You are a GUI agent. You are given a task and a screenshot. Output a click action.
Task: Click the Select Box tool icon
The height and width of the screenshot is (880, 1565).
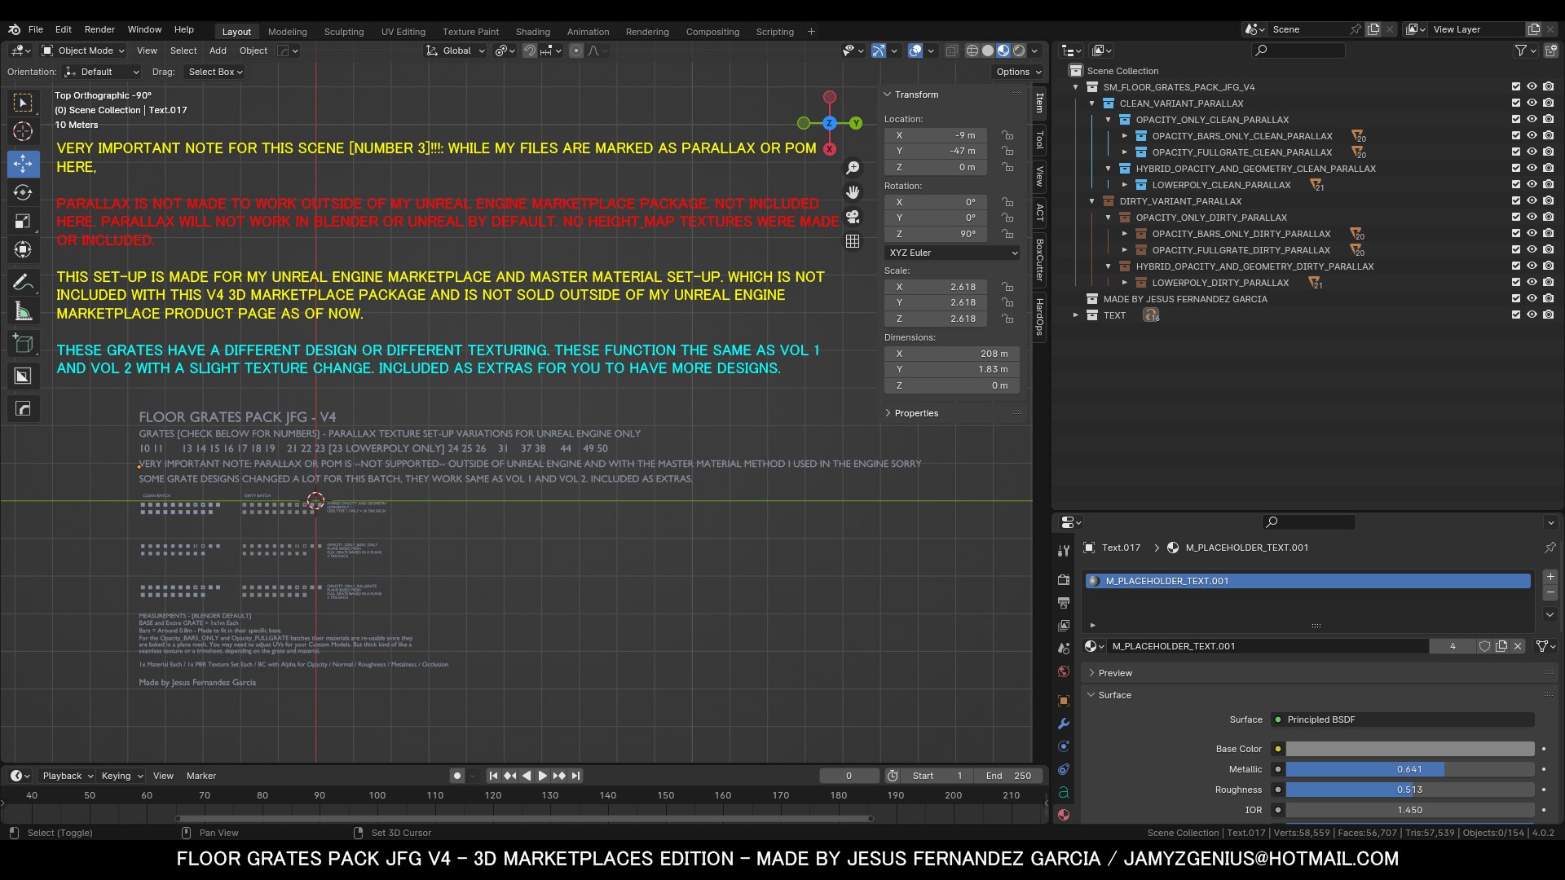(23, 103)
